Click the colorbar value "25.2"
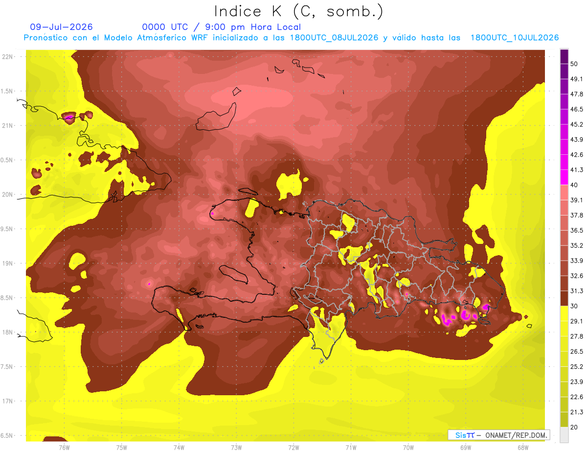Viewport: 587px width, 454px height. pyautogui.click(x=577, y=367)
